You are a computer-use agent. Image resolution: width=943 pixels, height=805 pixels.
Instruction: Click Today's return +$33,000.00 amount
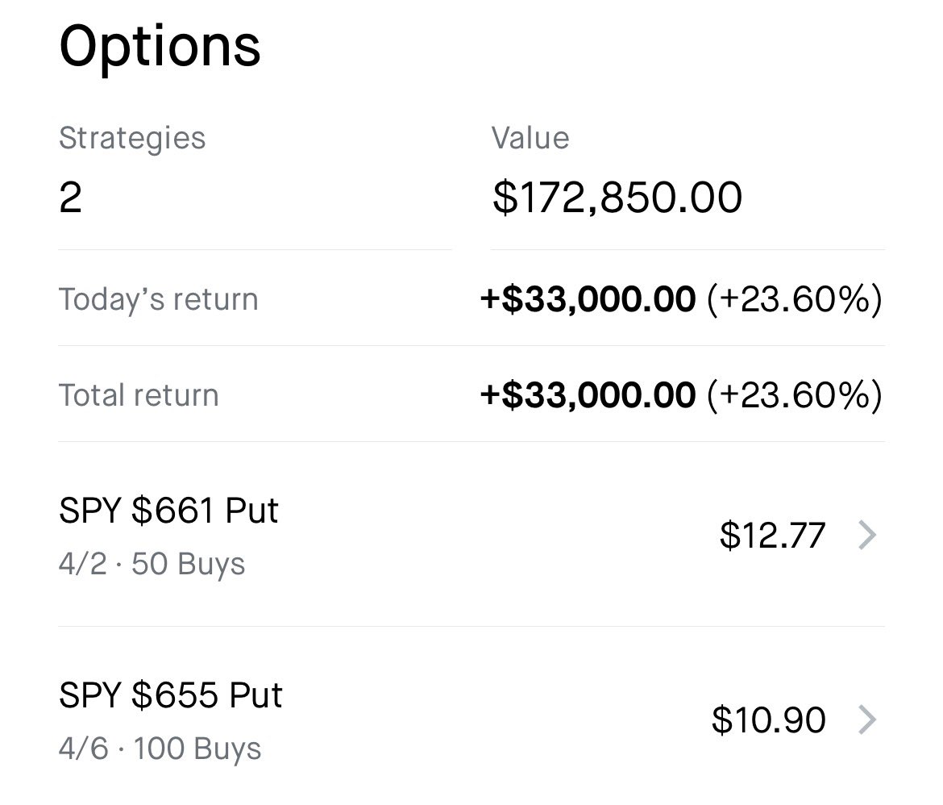pyautogui.click(x=588, y=299)
